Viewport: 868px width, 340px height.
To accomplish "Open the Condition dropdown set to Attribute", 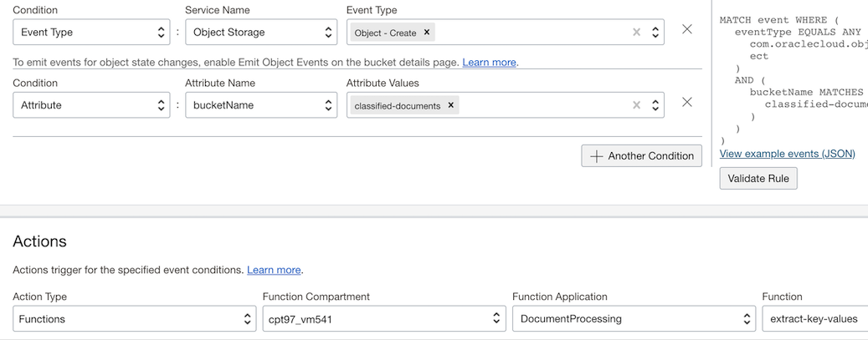I will click(x=91, y=105).
